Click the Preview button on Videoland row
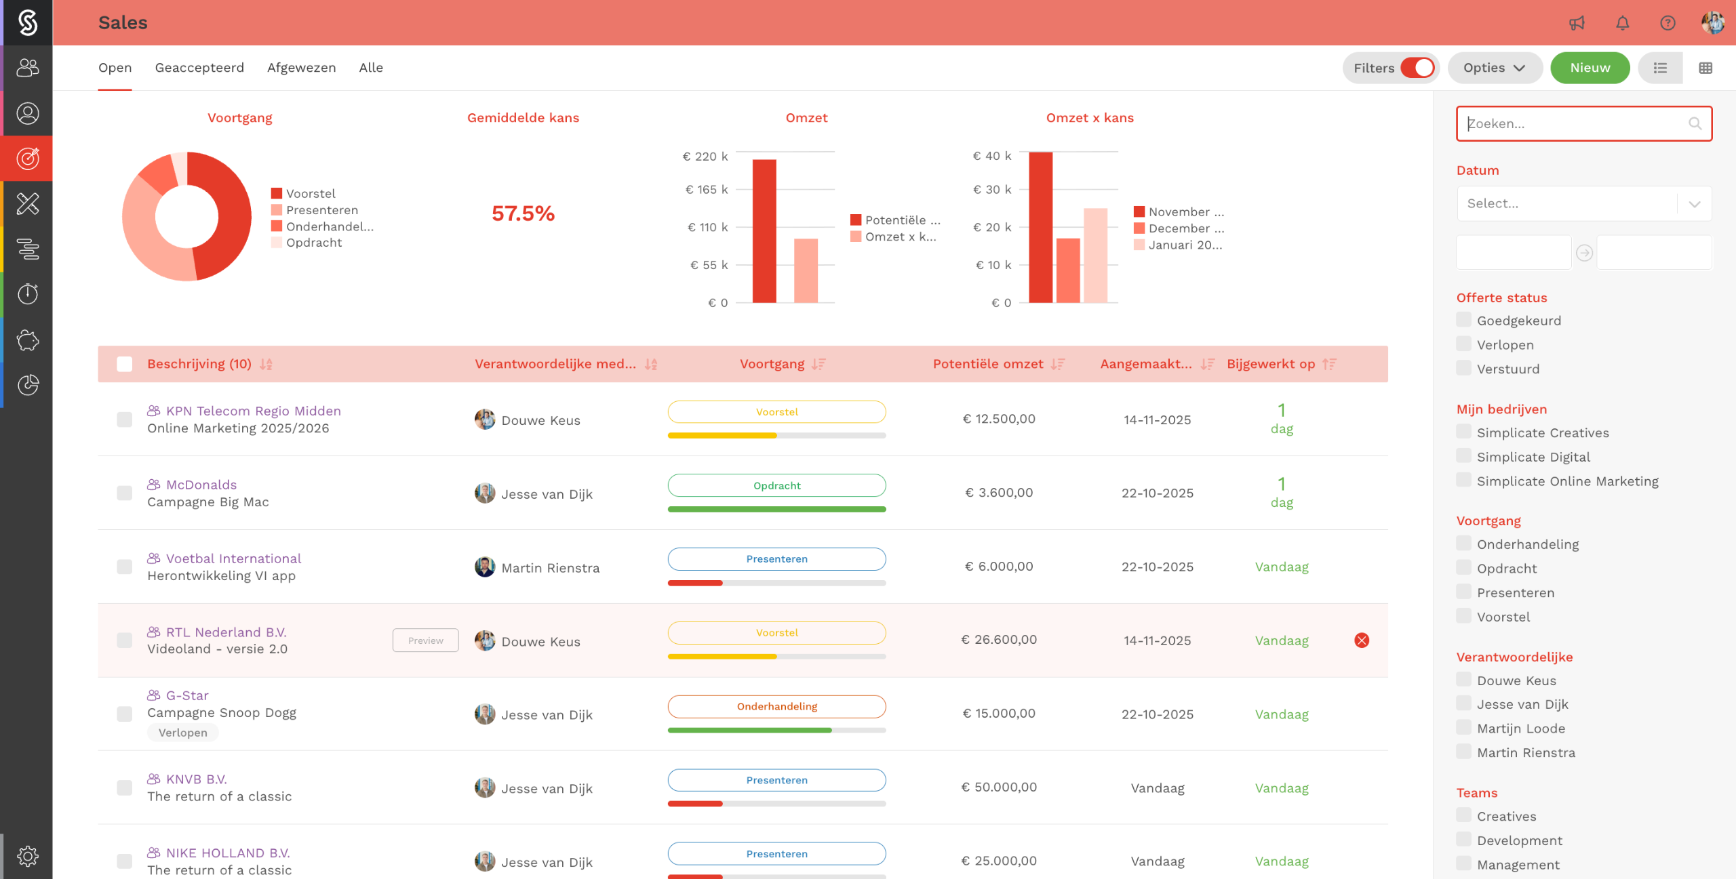1736x879 pixels. 425,640
